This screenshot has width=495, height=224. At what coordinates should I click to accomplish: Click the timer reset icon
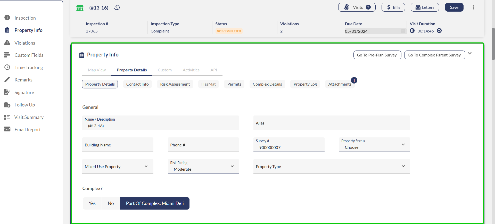pos(439,31)
